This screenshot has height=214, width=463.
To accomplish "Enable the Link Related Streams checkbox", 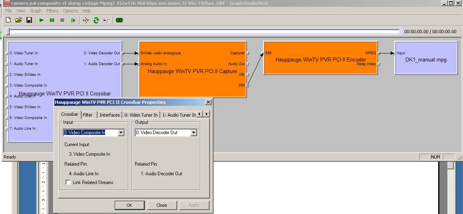I will [68, 182].
